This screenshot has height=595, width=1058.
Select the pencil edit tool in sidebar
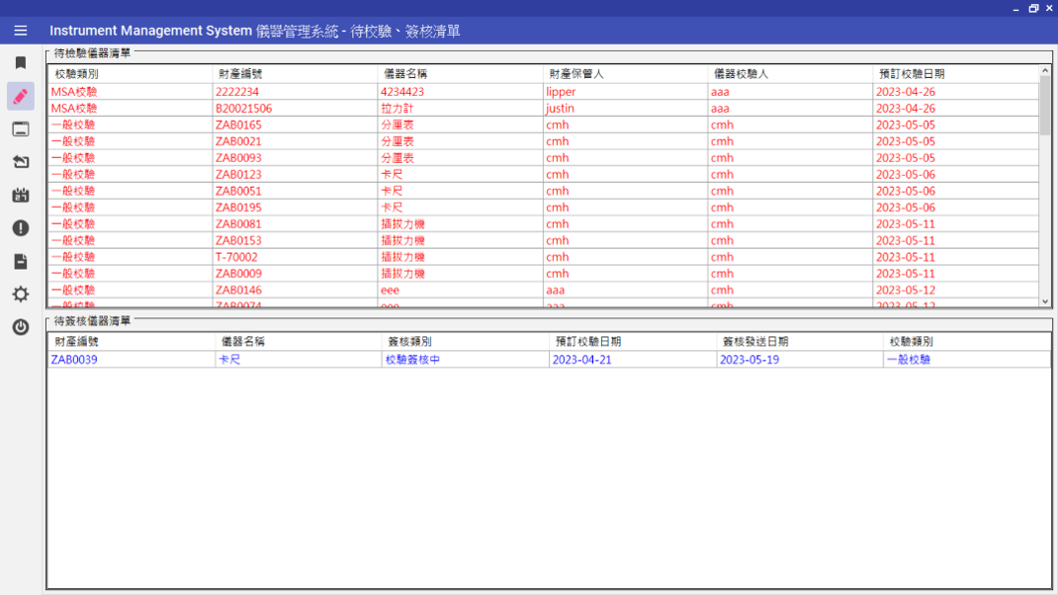[x=20, y=95]
